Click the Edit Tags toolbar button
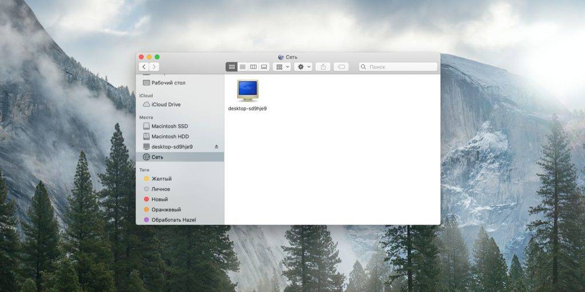The image size is (585, 292). (341, 67)
